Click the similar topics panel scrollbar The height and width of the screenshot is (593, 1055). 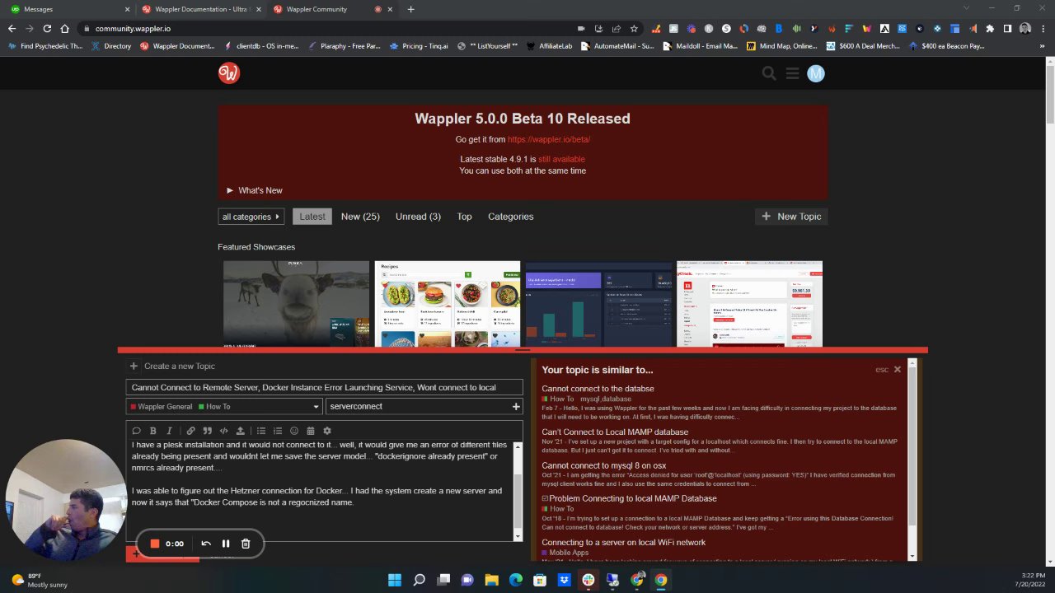912,460
